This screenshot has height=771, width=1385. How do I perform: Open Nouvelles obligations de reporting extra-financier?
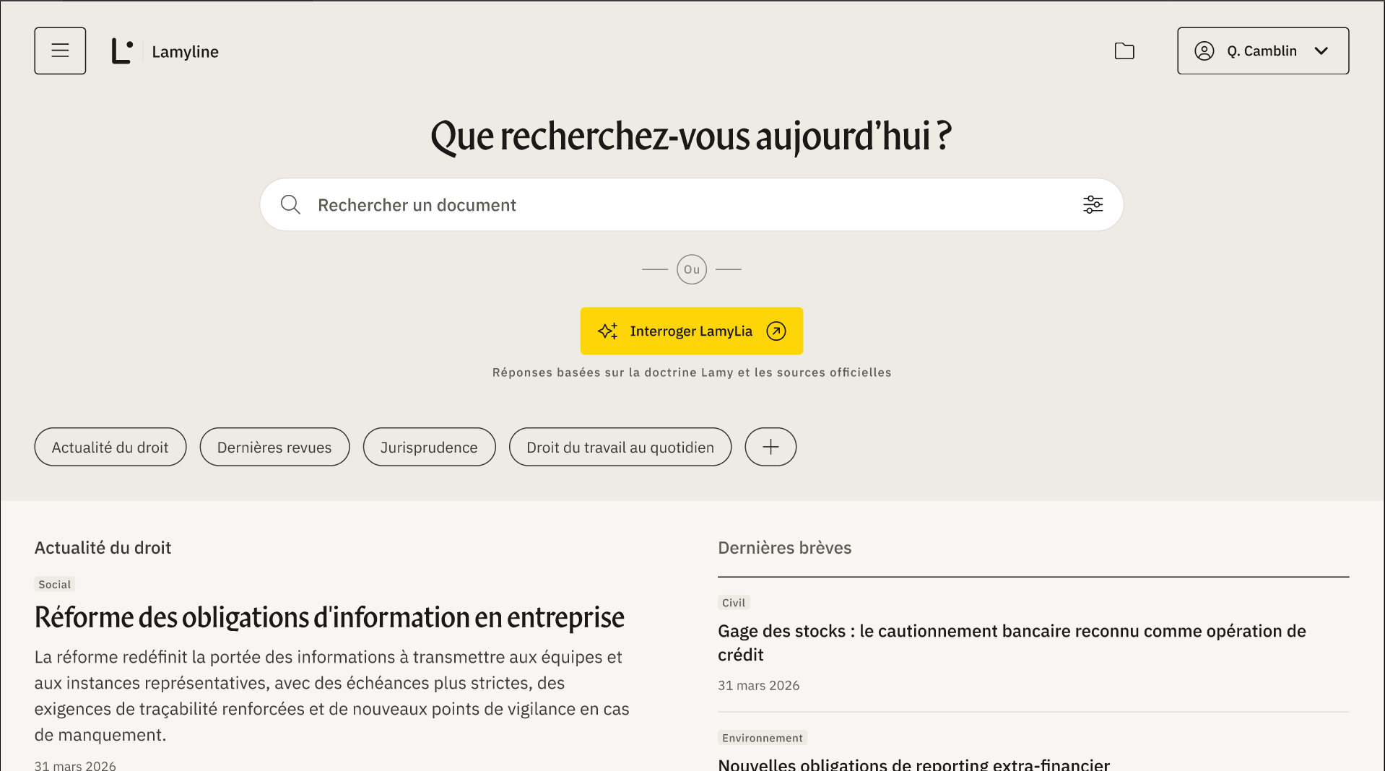[x=913, y=764]
